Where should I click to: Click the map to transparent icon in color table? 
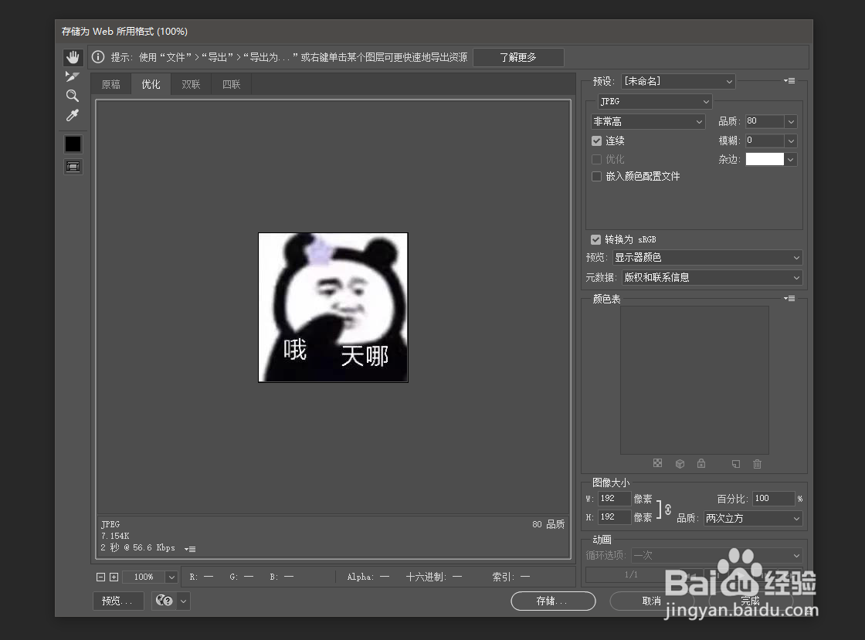tap(657, 463)
